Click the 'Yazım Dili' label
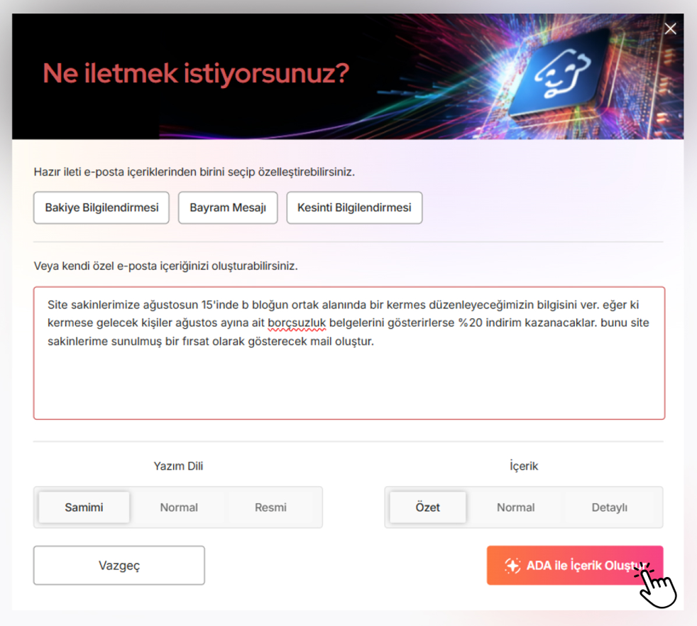The height and width of the screenshot is (626, 697). point(178,466)
